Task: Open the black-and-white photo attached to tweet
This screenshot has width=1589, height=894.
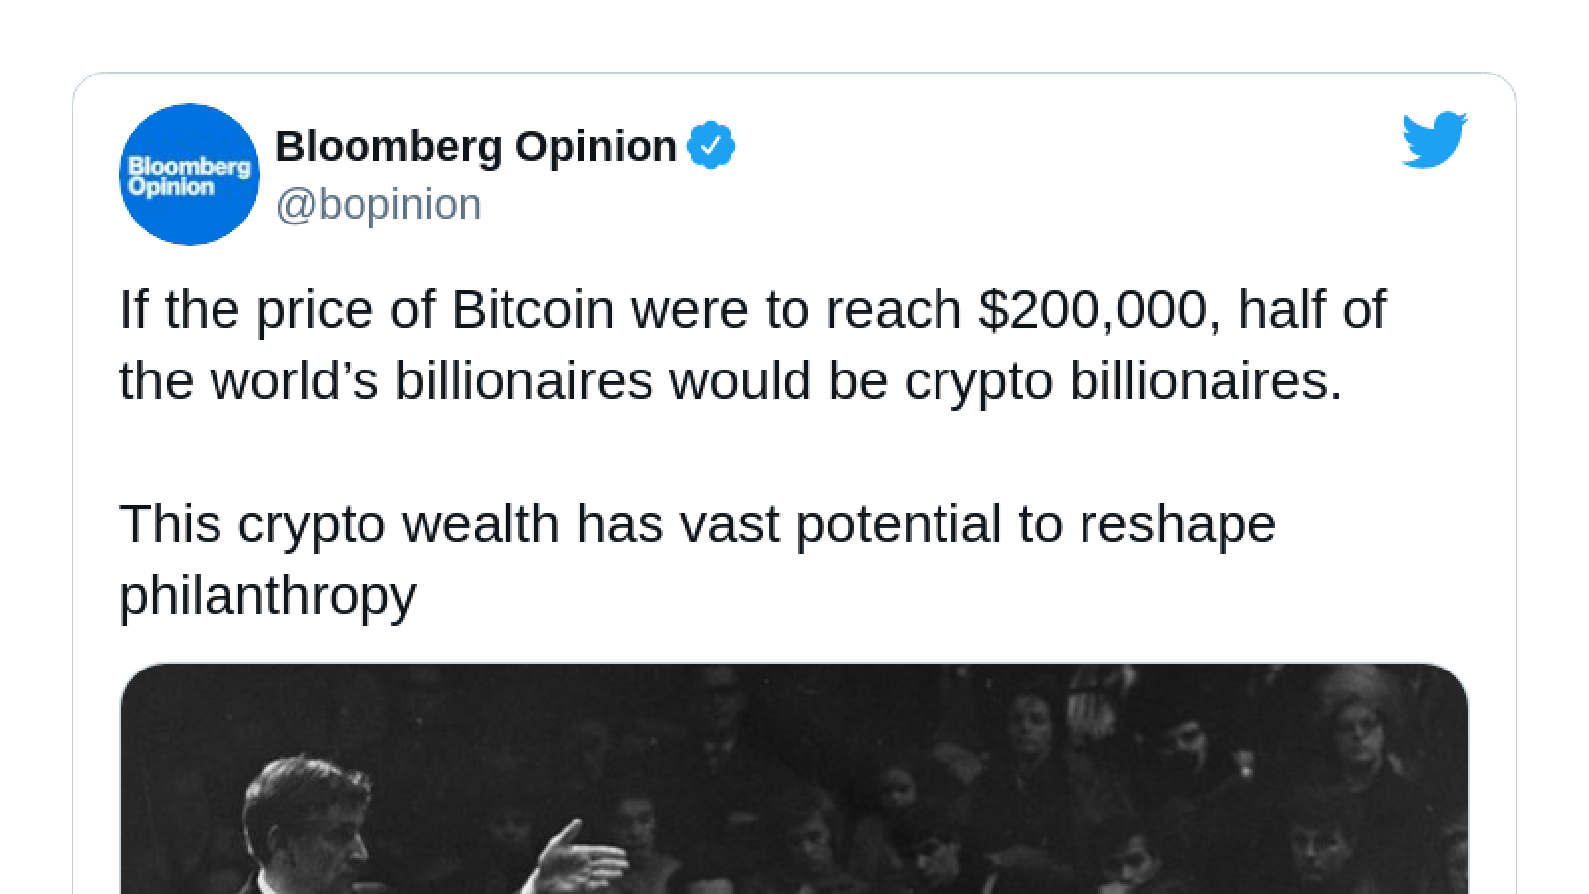Action: click(x=794, y=779)
